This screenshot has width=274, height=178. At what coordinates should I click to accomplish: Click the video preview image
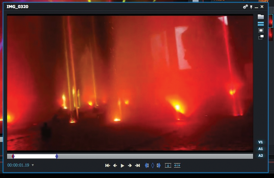pyautogui.click(x=130, y=83)
